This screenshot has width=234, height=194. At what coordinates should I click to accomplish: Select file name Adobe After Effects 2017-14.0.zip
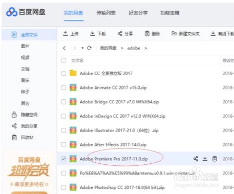click(113, 145)
